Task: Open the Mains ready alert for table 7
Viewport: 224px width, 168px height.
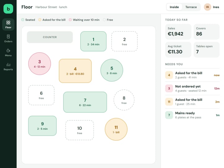Action: point(192,115)
